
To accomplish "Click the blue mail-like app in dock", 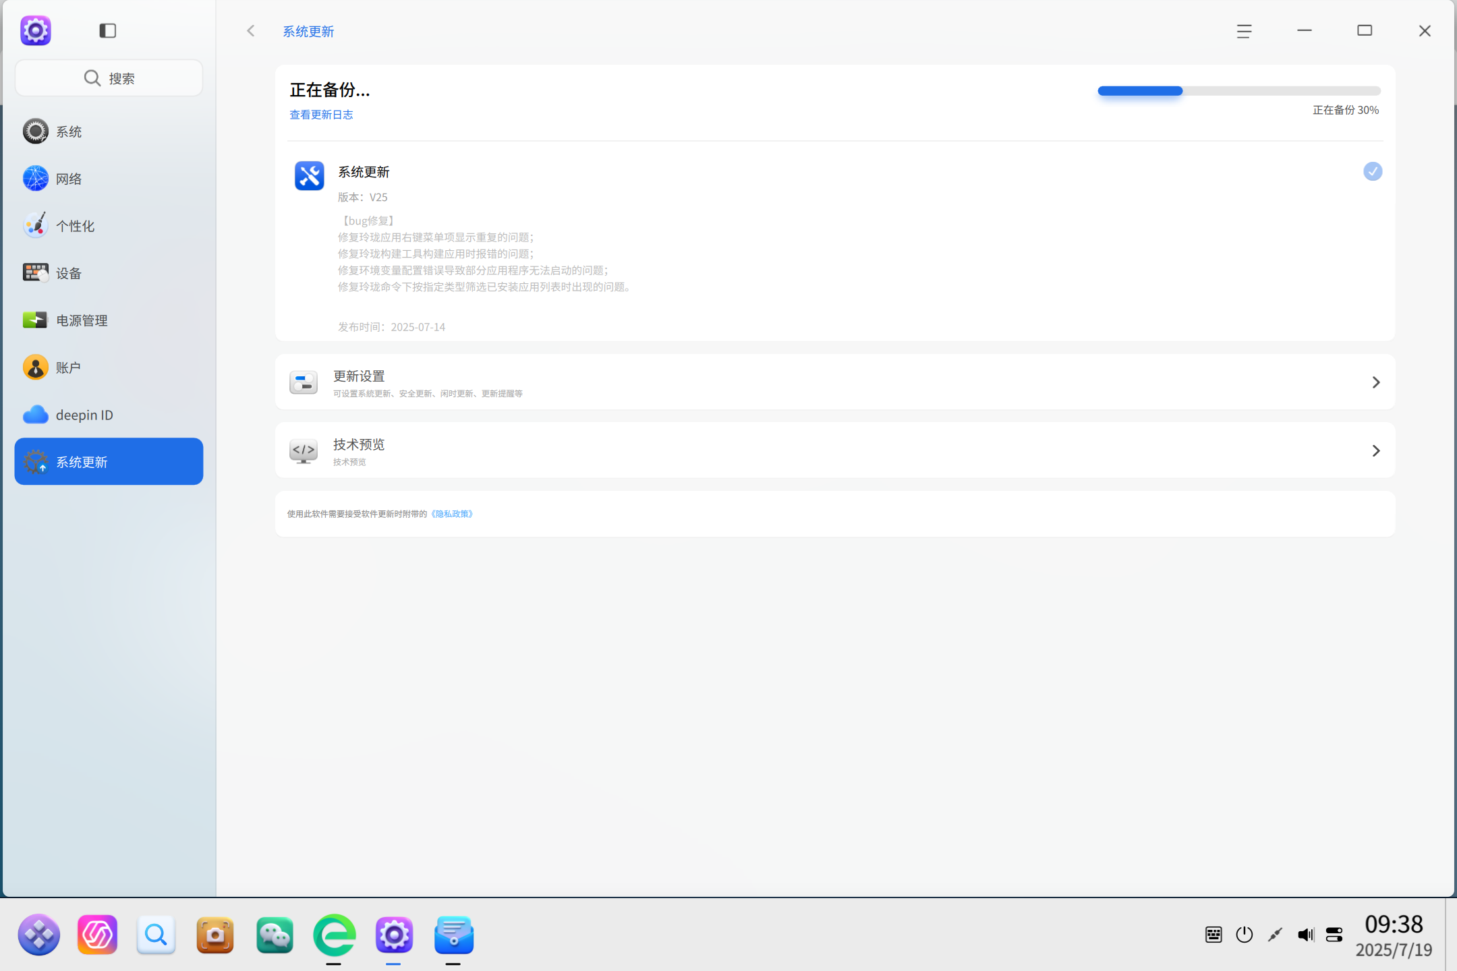I will (x=454, y=935).
